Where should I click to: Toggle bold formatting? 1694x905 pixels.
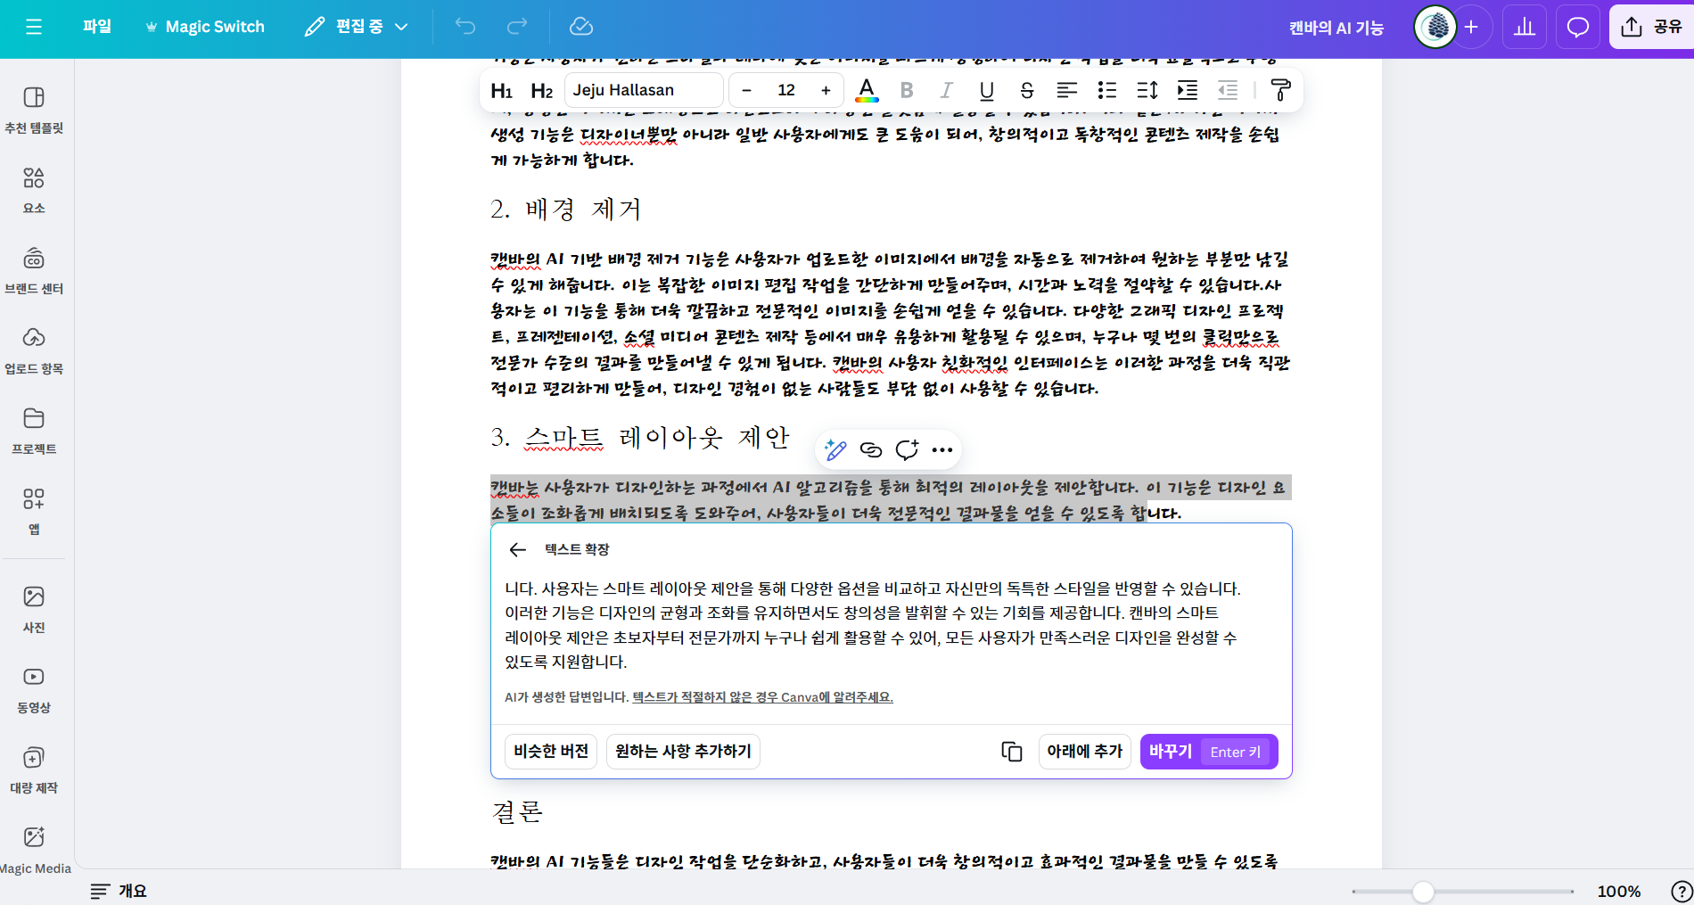(x=907, y=90)
